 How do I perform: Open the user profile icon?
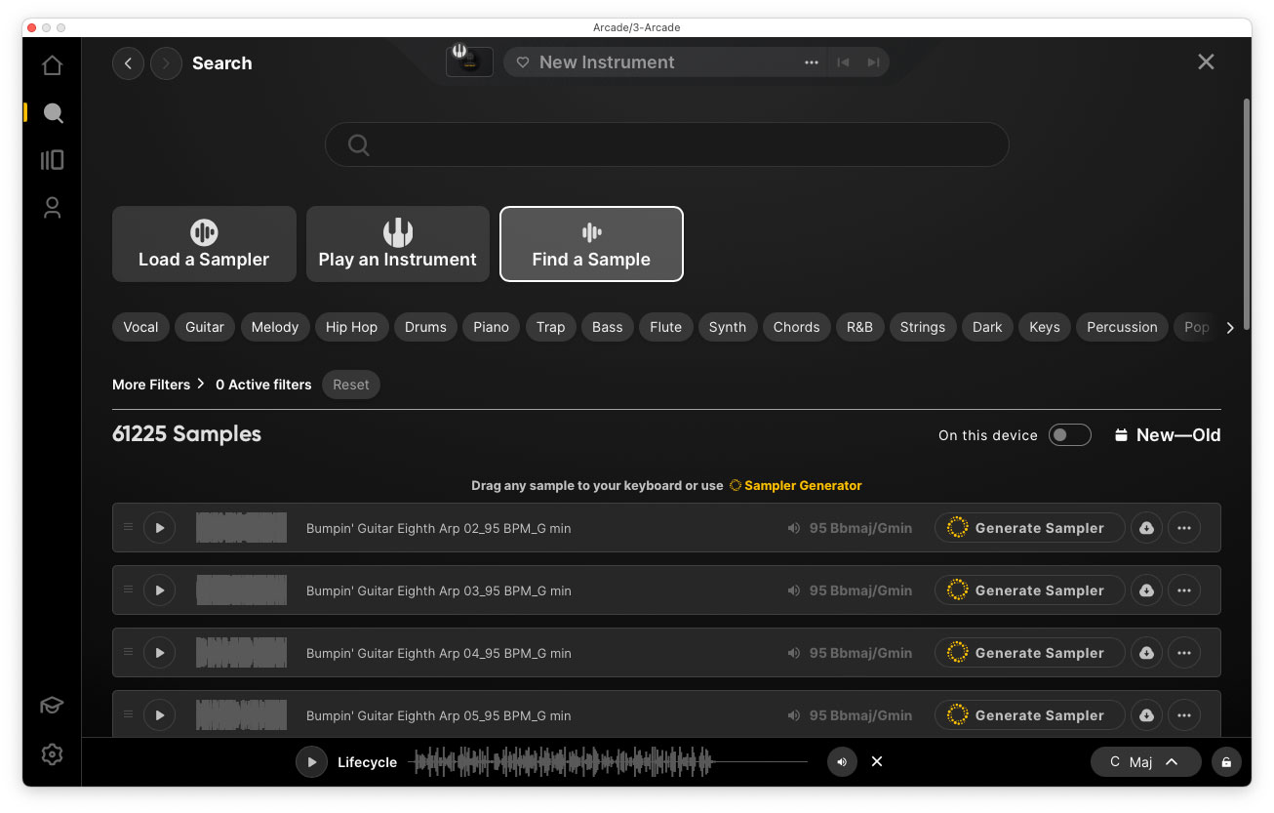(53, 208)
